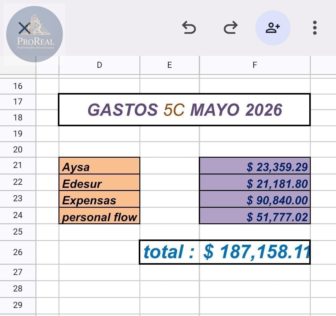Select row 22 header
The image size is (336, 316).
coord(18,182)
